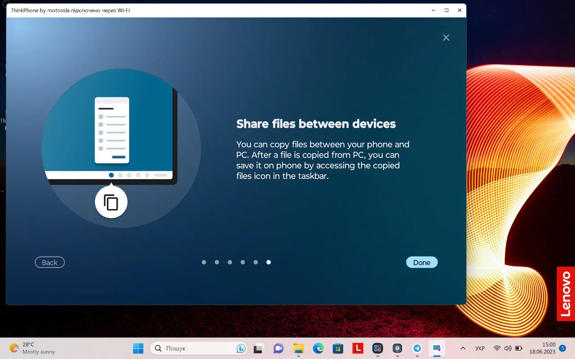Go to the fifth tutorial page dot
Viewport: 575px width, 359px height.
(256, 262)
